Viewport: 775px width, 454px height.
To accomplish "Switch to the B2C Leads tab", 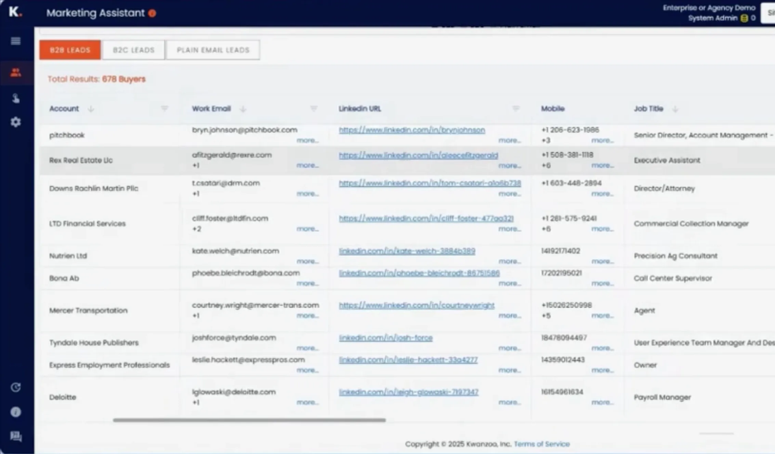I will tap(133, 50).
